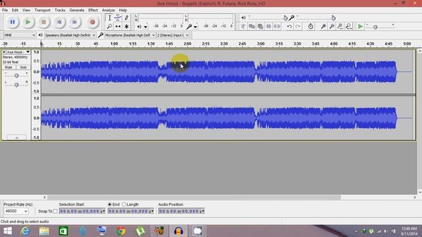Click Play-at-speed green arrow
422x237 pixels.
[x=360, y=26]
